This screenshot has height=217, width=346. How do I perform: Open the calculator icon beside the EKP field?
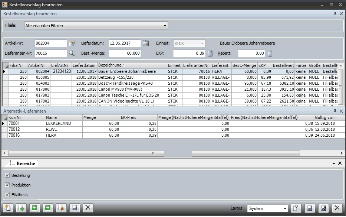click(210, 53)
